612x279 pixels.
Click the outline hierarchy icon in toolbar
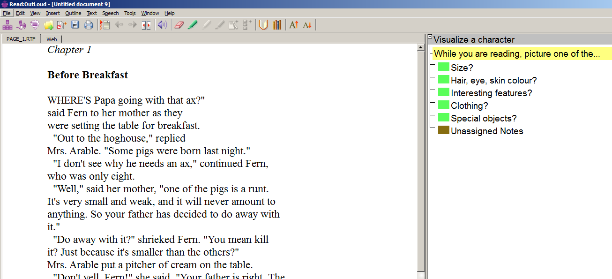(7, 25)
